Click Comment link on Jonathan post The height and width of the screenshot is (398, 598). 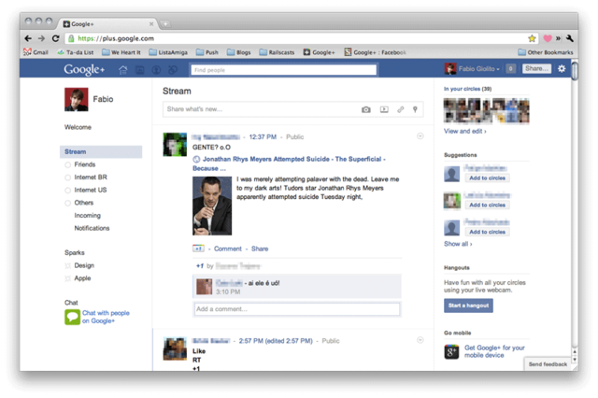pos(228,249)
